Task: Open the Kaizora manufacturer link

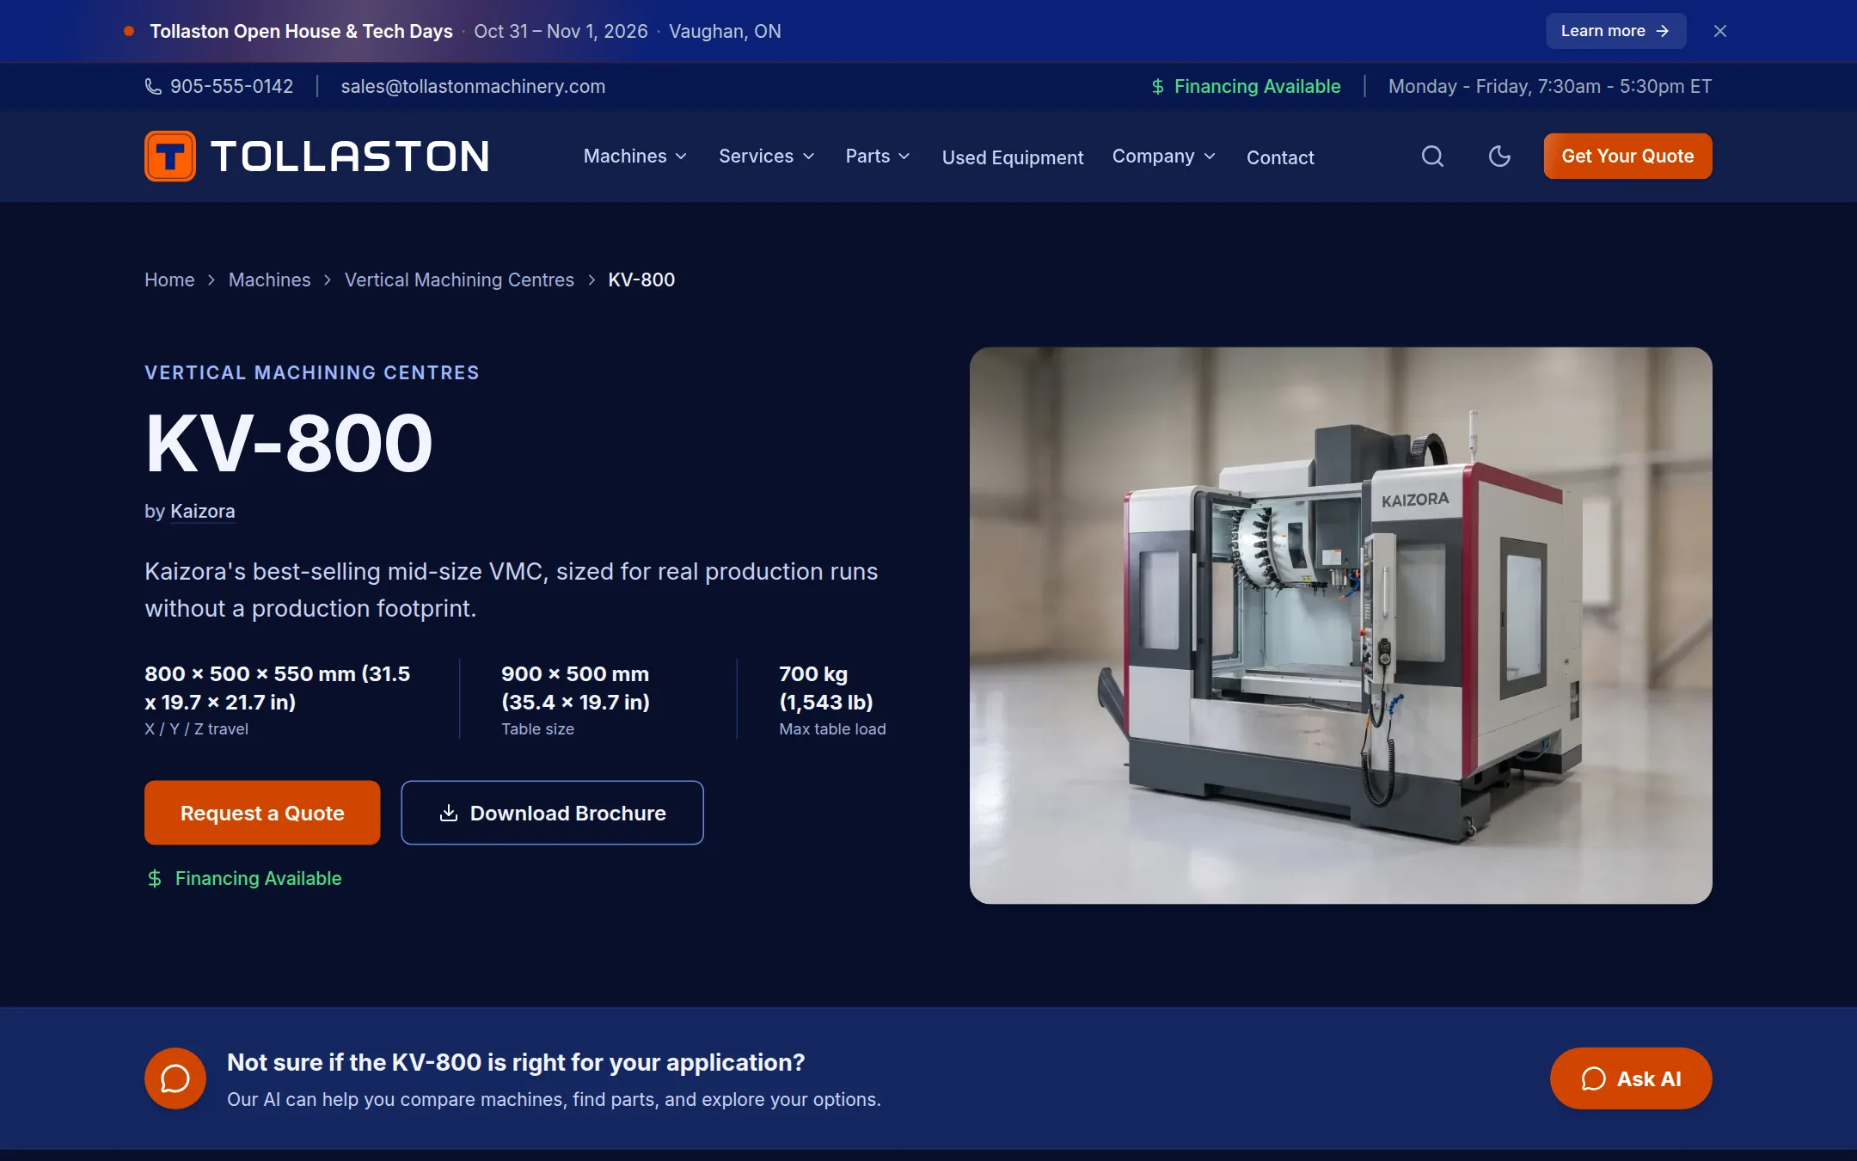Action: (x=202, y=511)
